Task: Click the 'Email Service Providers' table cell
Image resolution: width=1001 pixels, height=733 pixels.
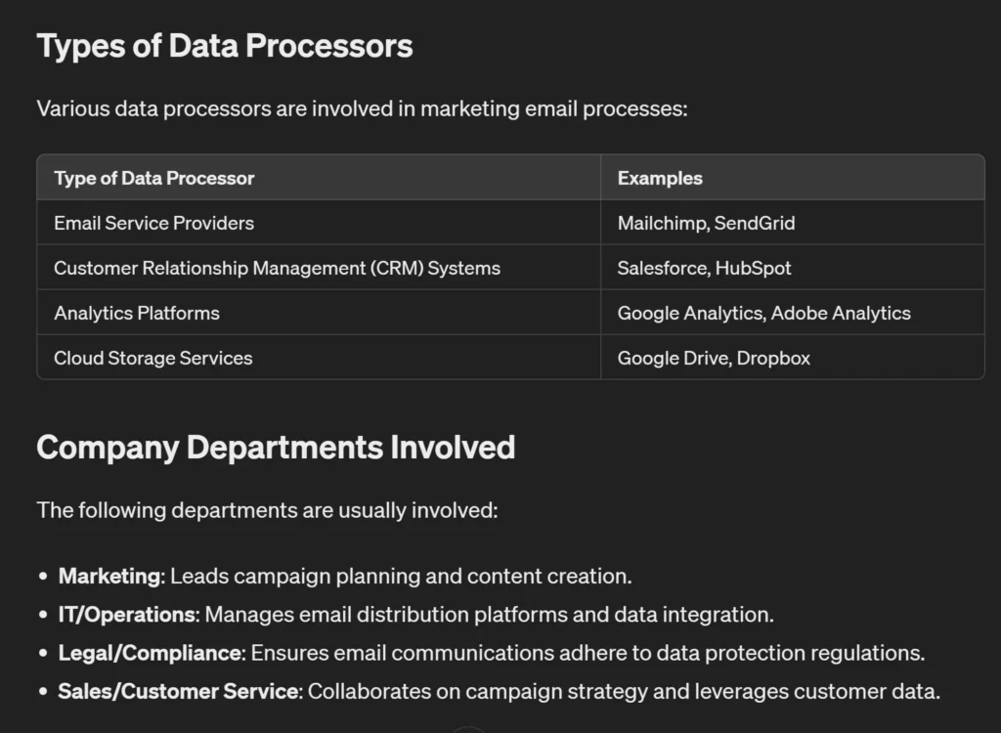Action: click(x=154, y=223)
